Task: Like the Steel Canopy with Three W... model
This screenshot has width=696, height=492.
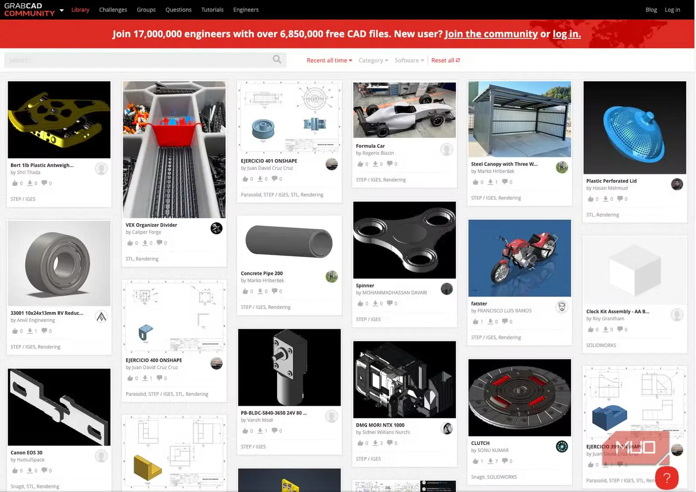Action: [475, 182]
